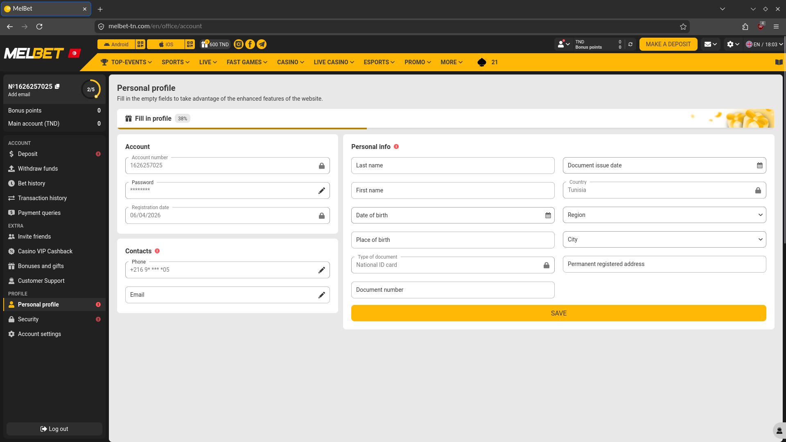This screenshot has width=786, height=442.
Task: Click the iOS QR code icon
Action: [190, 44]
